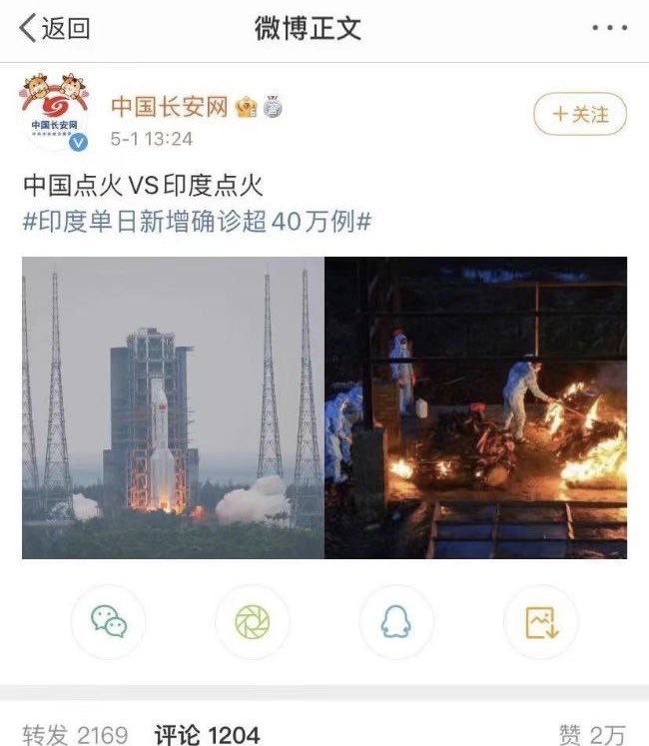Tap the blue verified V badge
649x746 pixels.
coord(79,142)
